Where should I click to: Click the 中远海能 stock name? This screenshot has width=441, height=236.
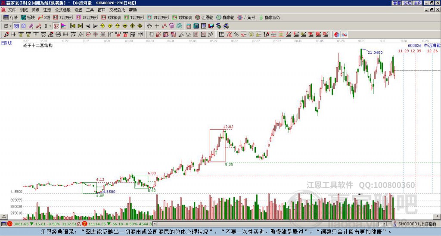click(432, 46)
